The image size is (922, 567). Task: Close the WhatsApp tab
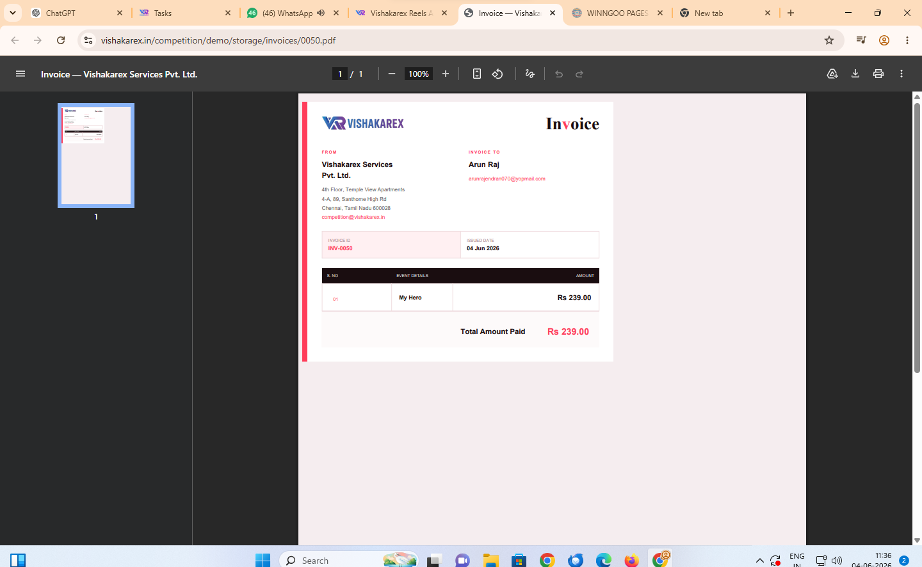pos(336,13)
